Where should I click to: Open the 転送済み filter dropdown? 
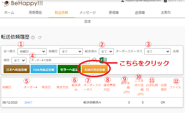click(106, 51)
